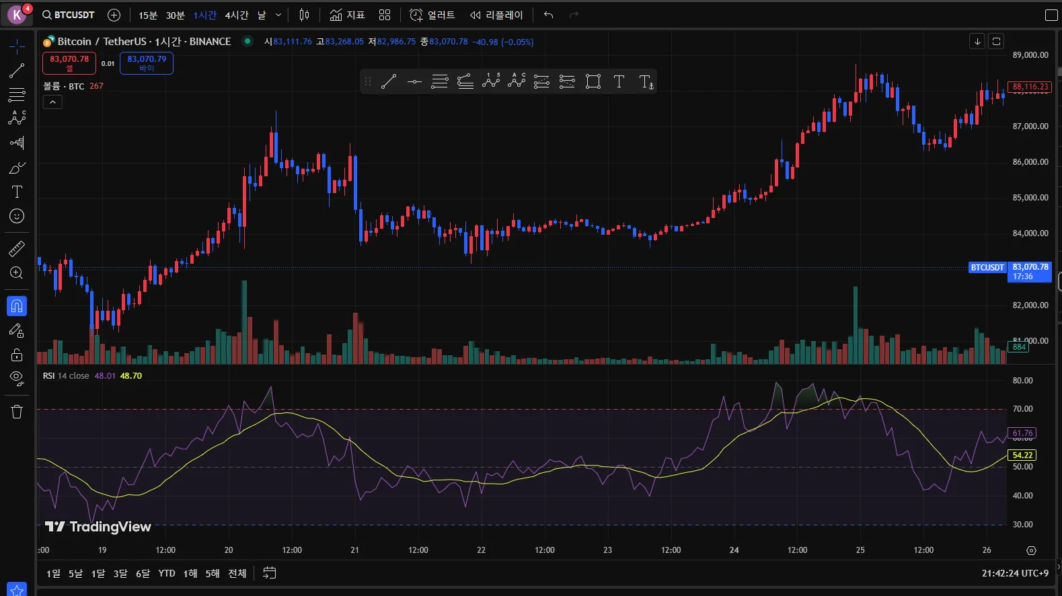Screen dimensions: 1062x596
Task: Click the red sell price button
Action: (x=69, y=63)
